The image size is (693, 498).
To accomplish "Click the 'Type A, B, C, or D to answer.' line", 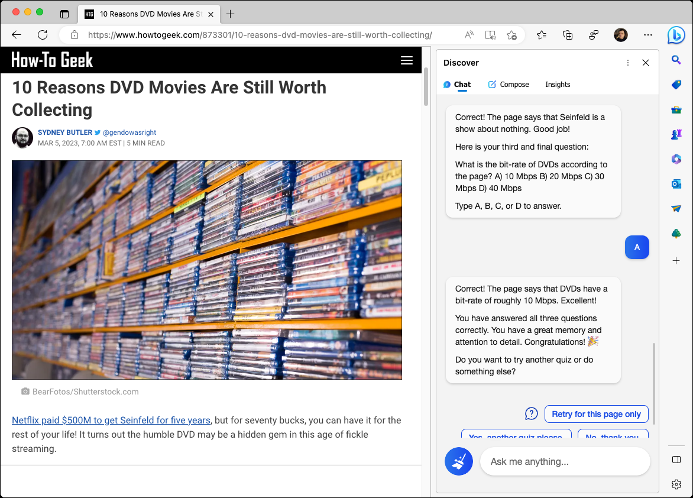I will 509,206.
